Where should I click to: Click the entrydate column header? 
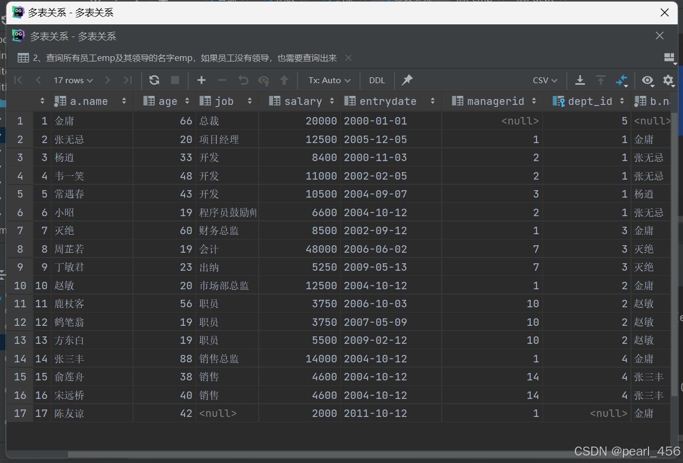tap(388, 101)
